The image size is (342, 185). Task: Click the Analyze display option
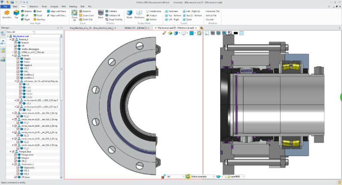click(x=152, y=15)
